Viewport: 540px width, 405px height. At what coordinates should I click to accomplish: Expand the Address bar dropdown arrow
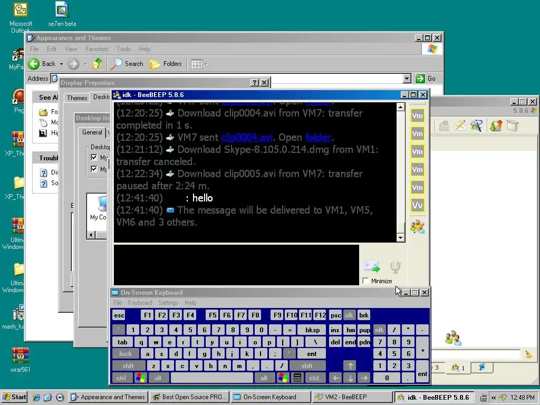(x=407, y=79)
